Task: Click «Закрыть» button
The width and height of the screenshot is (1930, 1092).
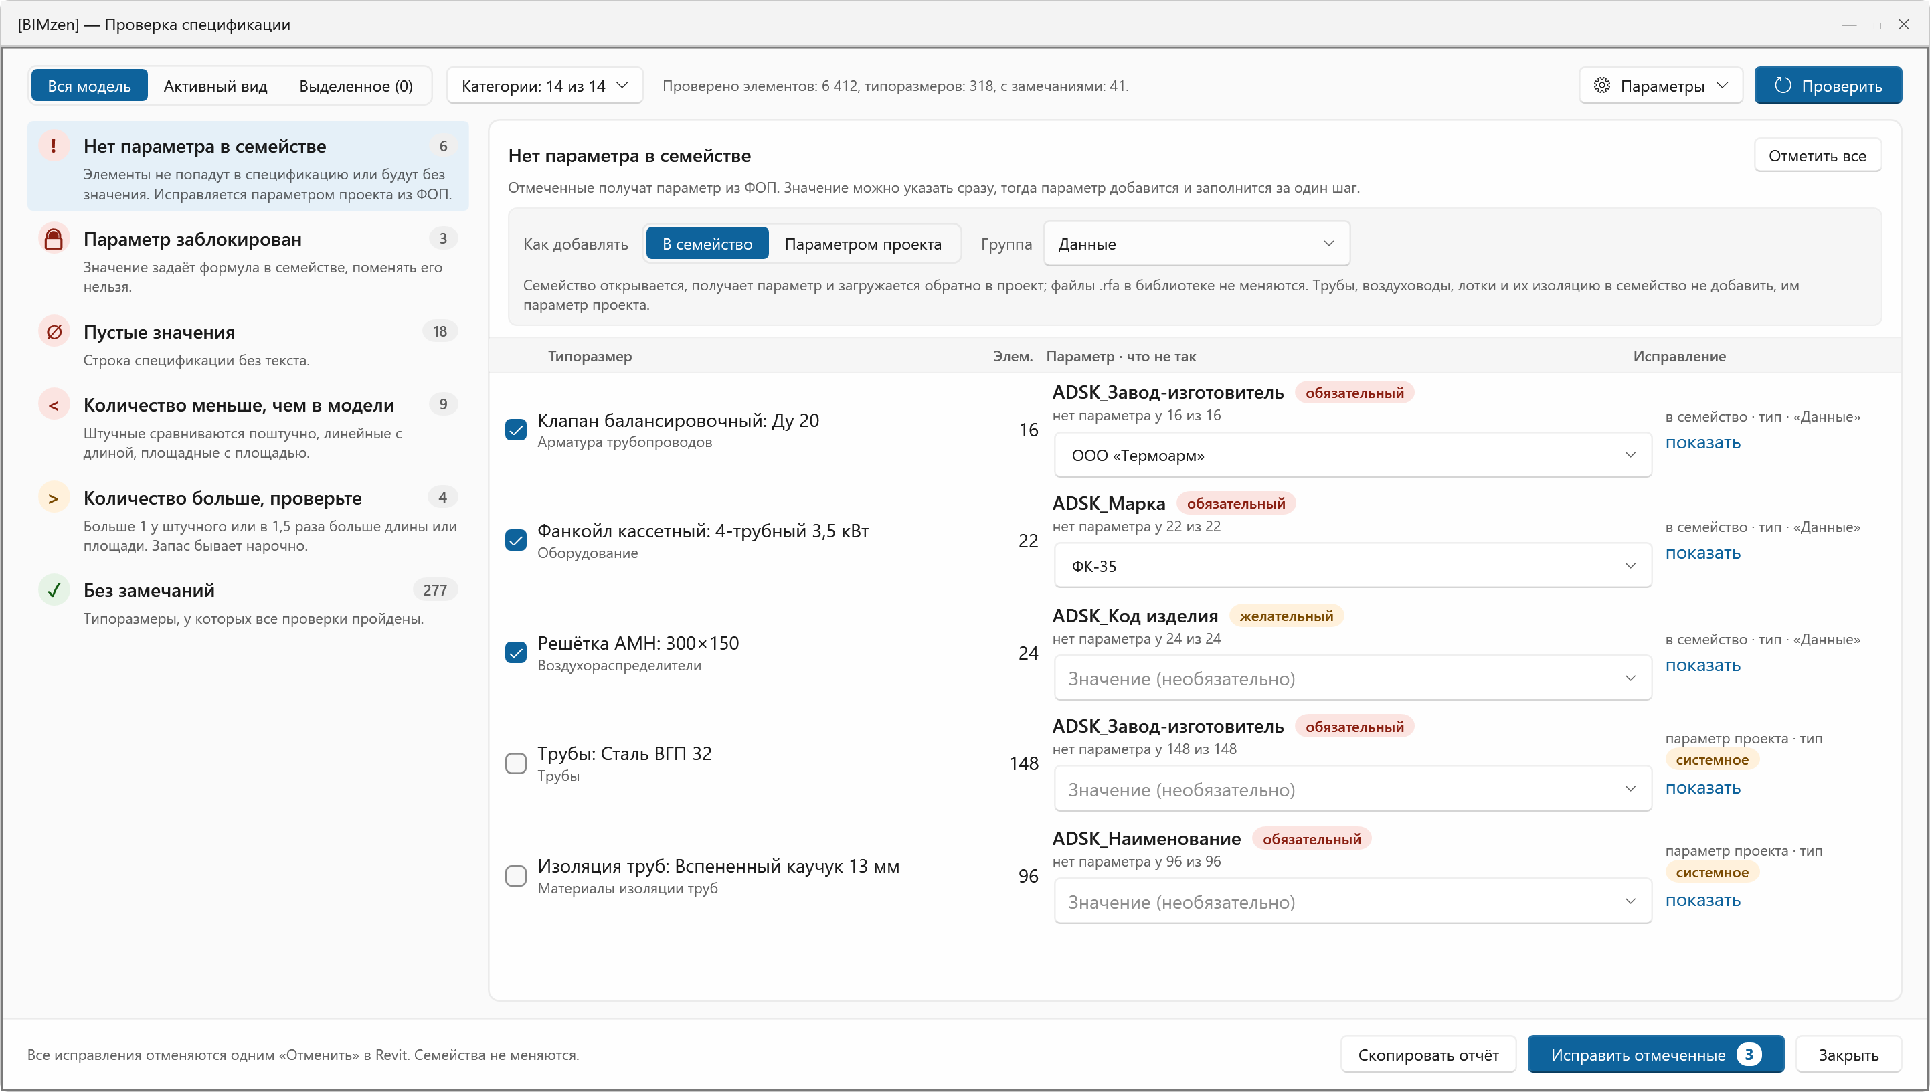Action: coord(1848,1055)
